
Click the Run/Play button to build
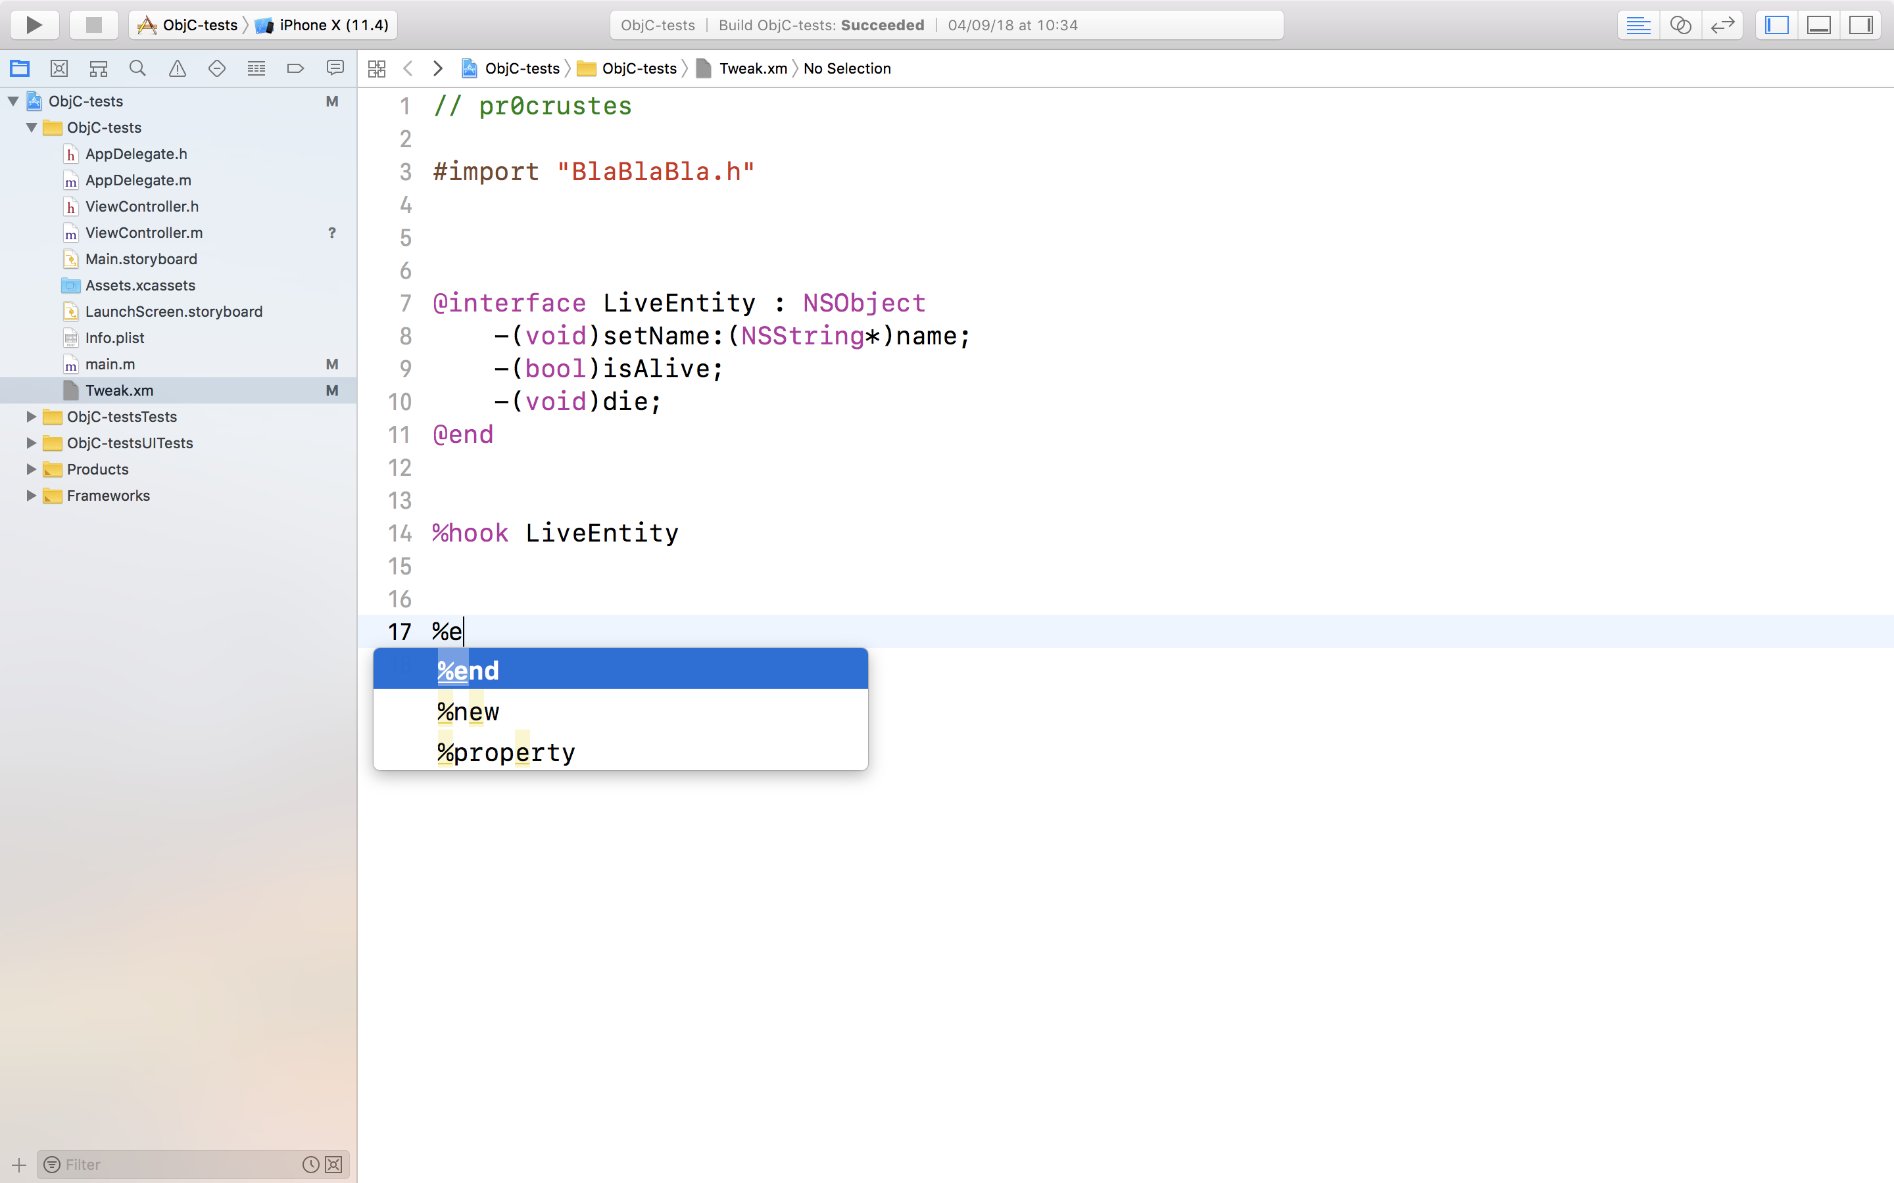pyautogui.click(x=34, y=23)
